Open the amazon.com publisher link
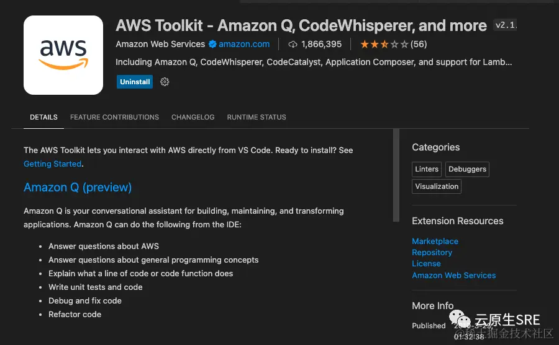Screen dimensions: 559x345 [x=244, y=44]
